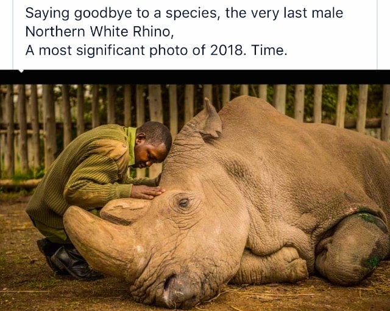
Task: Tap the ranger's hand resting on the rhino
Action: pos(147,192)
